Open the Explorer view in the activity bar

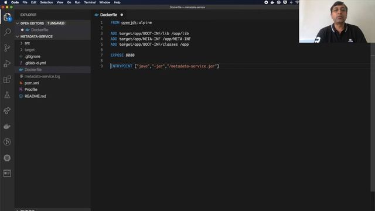tap(7, 17)
